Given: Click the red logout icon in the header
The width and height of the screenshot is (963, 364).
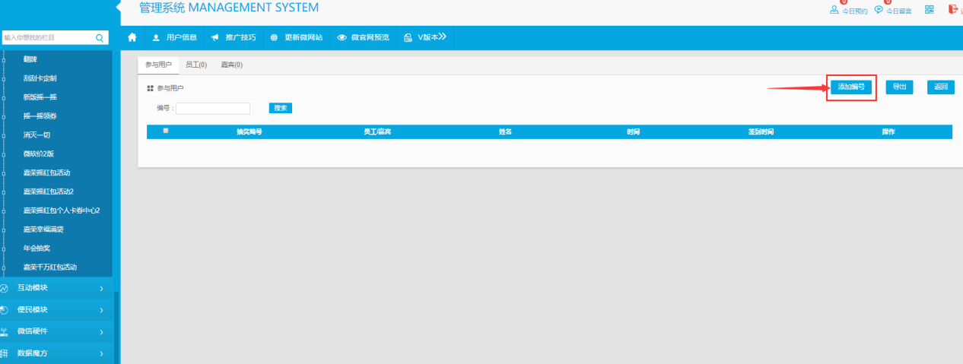Looking at the screenshot, I should pos(952,10).
